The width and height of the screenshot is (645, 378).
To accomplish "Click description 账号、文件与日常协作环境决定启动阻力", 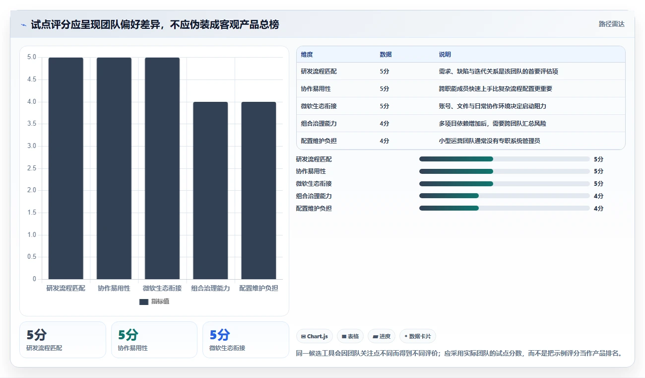I will point(492,106).
